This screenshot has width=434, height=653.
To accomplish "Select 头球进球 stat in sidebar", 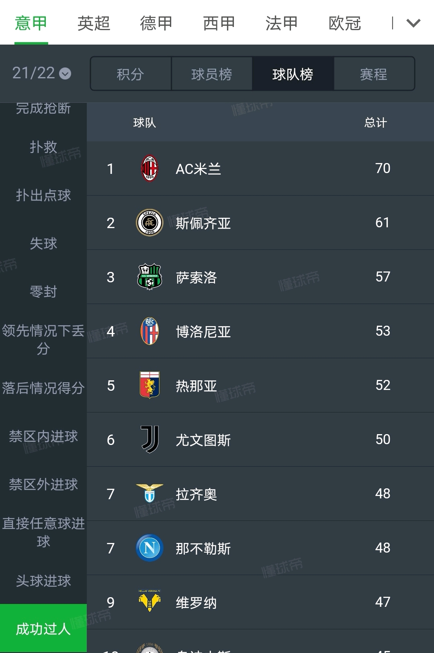I will 43,581.
